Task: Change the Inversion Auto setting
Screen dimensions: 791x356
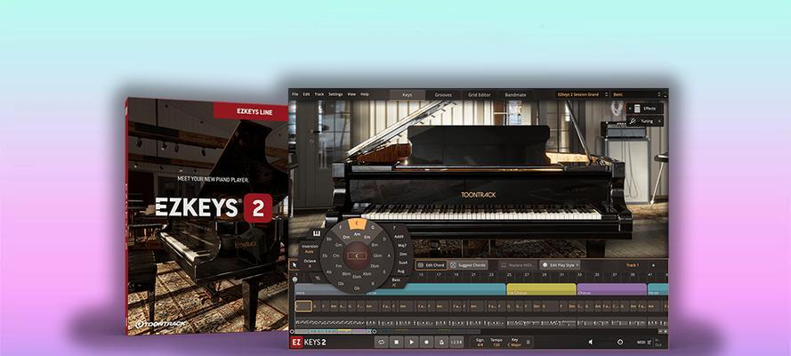Action: (310, 248)
